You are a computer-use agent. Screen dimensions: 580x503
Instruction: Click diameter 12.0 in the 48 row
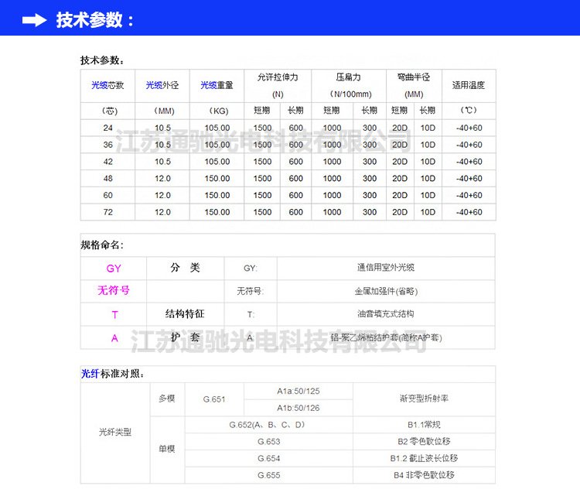[162, 179]
